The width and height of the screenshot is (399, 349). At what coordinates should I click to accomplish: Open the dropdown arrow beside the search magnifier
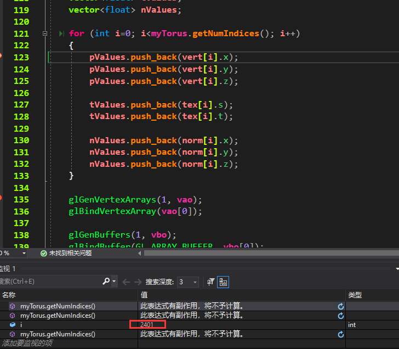(x=114, y=282)
